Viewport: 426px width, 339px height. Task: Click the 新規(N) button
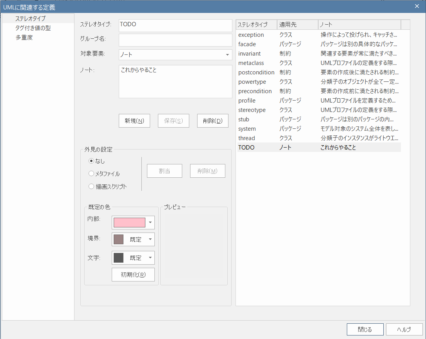134,121
